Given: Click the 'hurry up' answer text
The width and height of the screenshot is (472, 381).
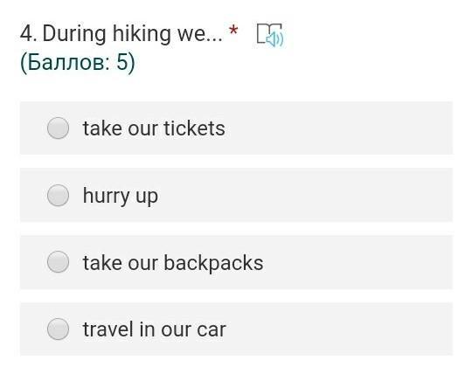Looking at the screenshot, I should [x=121, y=197].
